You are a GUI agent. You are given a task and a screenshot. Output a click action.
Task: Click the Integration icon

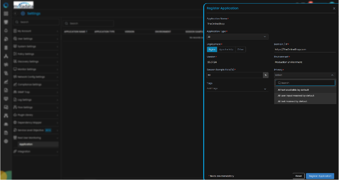(15, 152)
